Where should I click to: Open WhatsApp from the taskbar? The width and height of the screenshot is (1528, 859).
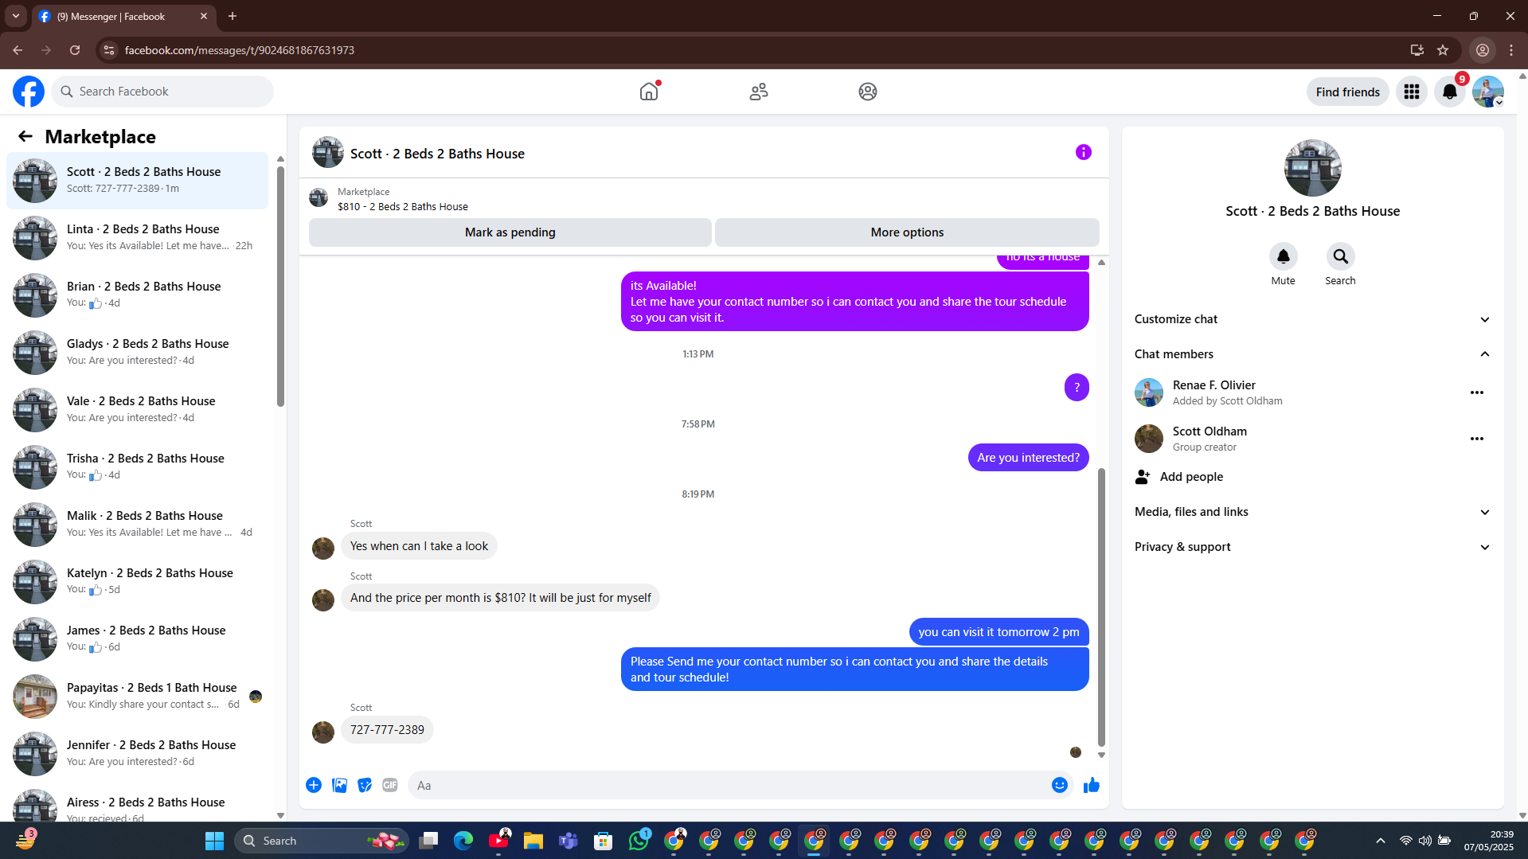pos(639,841)
